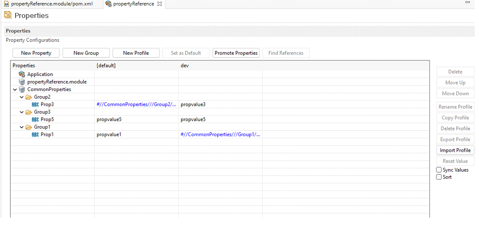Select the Prop5 ABC property icon
The width and height of the screenshot is (479, 226).
point(35,120)
